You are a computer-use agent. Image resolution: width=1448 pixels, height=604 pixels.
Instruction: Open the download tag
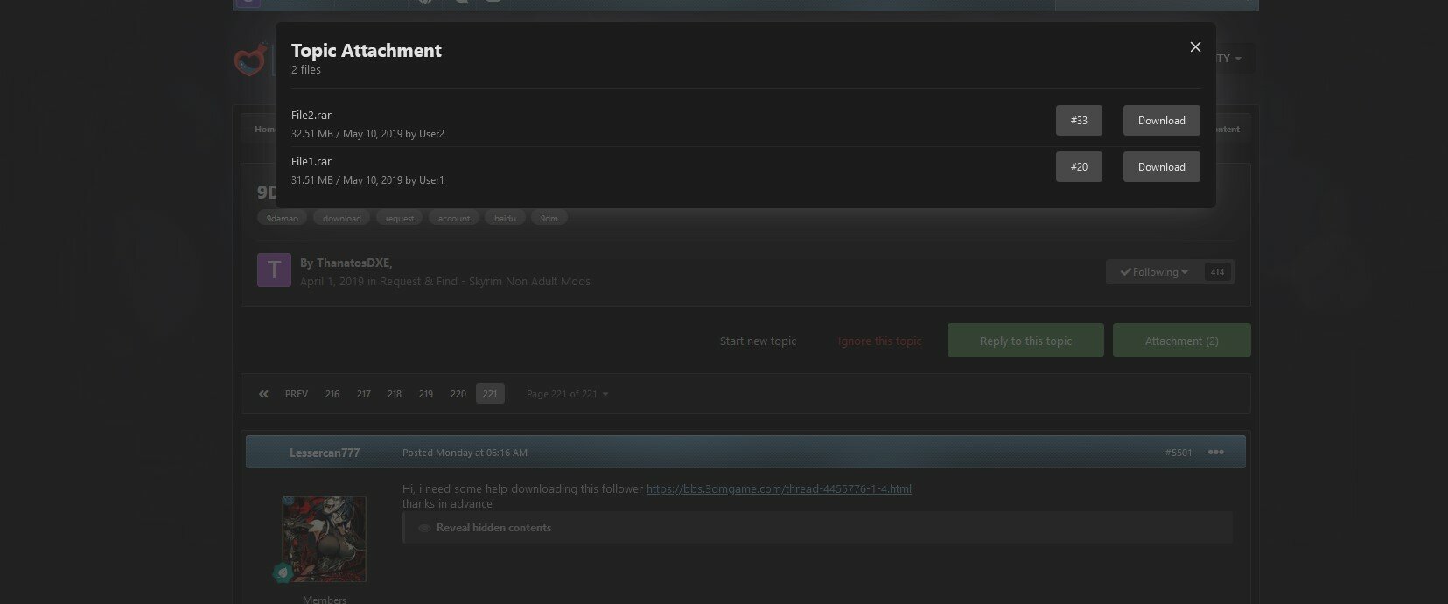coord(342,218)
